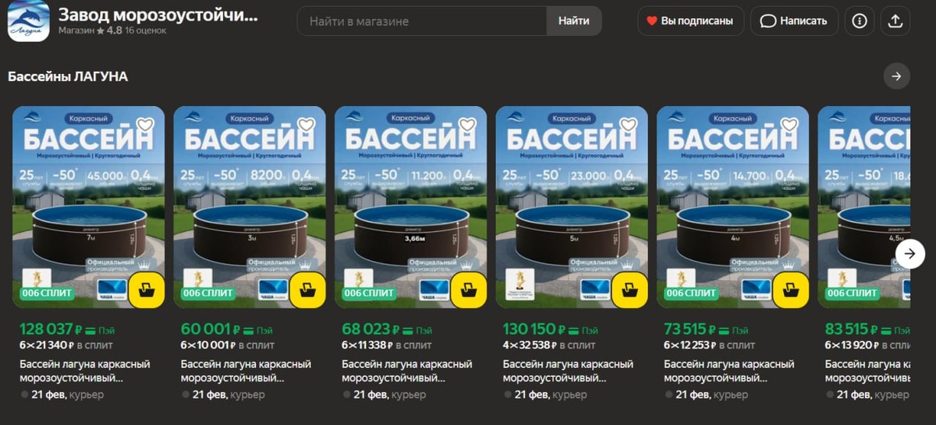This screenshot has height=425, width=936.
Task: Add the 68 023 ₽ pool to cart
Action: click(x=469, y=290)
